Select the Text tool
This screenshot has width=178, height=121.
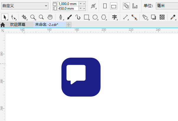(x=115, y=17)
